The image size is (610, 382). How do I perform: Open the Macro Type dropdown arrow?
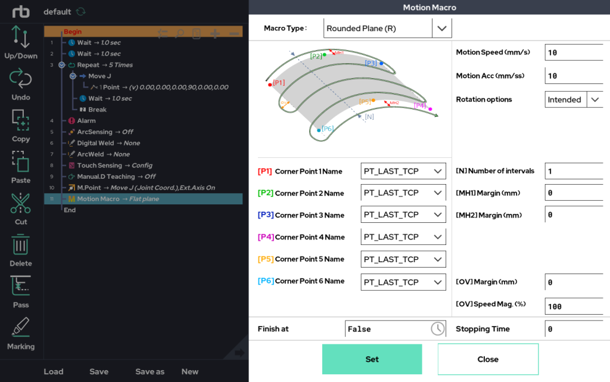coord(441,29)
